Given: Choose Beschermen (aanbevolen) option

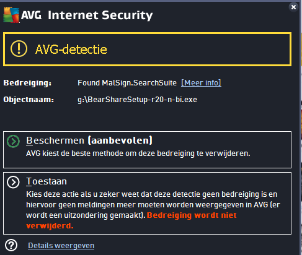Looking at the screenshot, I should pyautogui.click(x=147, y=150).
